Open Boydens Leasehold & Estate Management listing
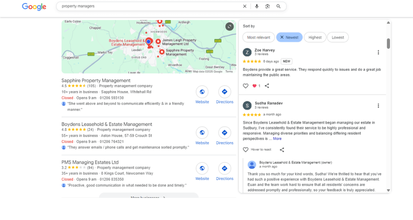 [107, 124]
